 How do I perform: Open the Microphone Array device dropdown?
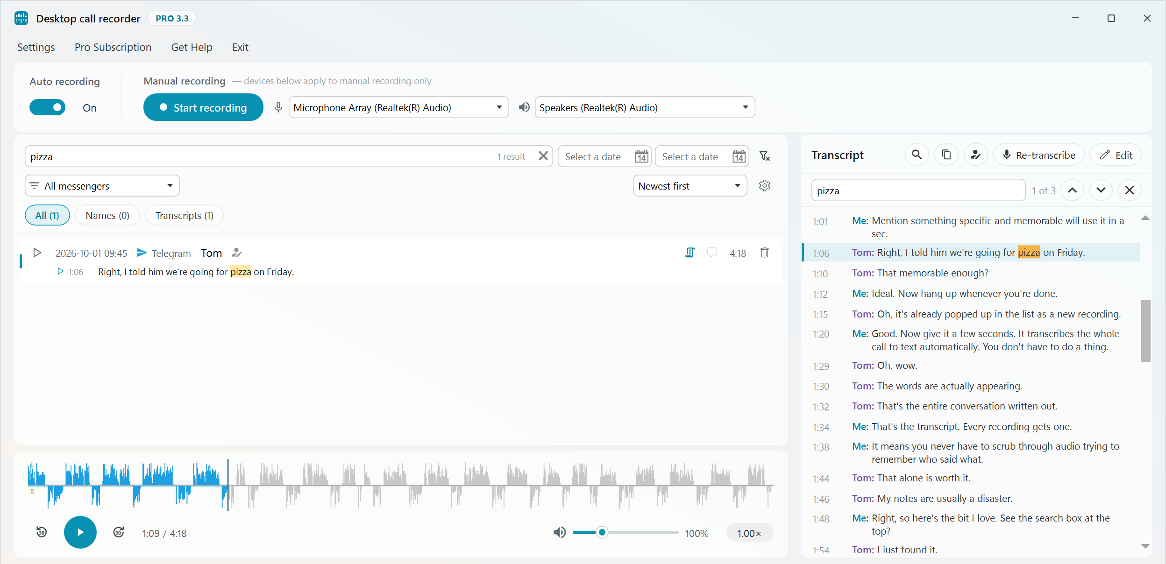click(398, 107)
